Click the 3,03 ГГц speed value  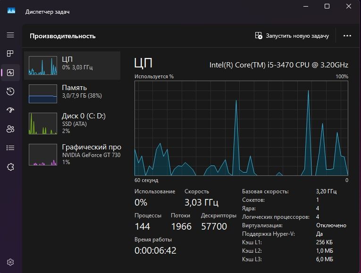(x=201, y=202)
